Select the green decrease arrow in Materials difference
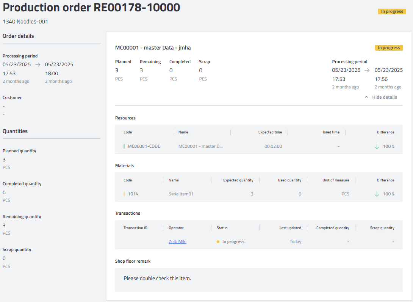This screenshot has height=302, width=413. coord(377,194)
